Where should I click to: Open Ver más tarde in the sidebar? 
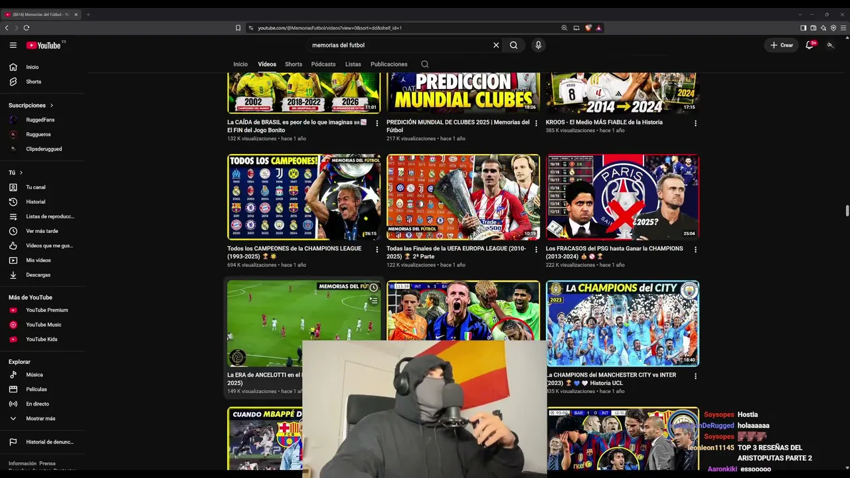42,231
